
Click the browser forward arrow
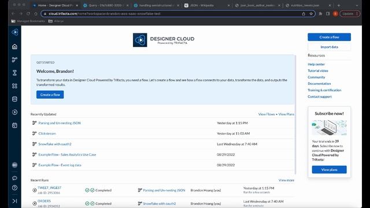click(21, 14)
